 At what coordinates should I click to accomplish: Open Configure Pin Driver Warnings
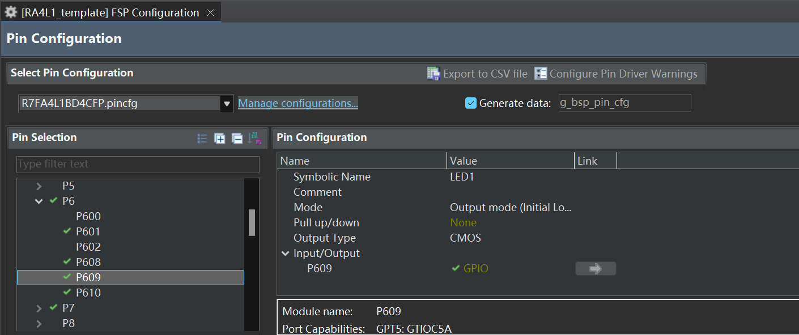(616, 74)
